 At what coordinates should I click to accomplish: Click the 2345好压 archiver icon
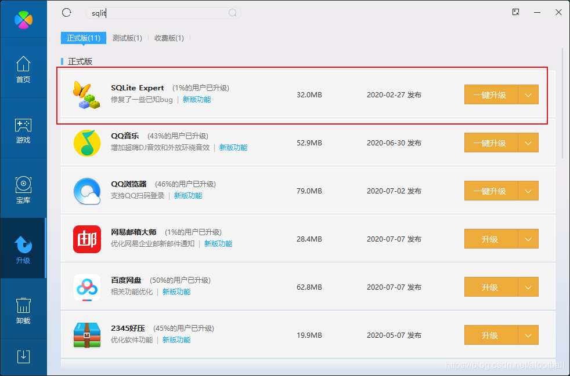86,335
